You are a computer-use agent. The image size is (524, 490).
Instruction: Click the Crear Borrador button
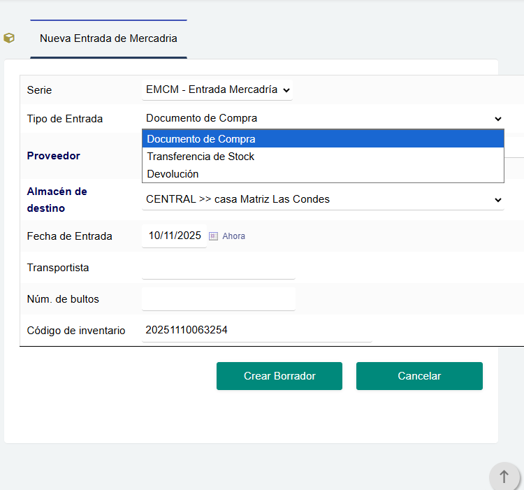279,376
